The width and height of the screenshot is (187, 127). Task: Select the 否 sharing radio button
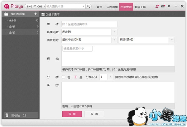(x=64, y=77)
